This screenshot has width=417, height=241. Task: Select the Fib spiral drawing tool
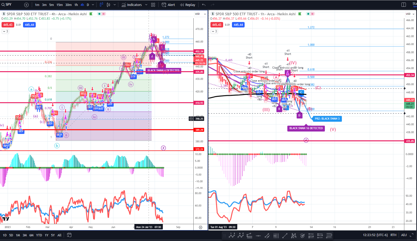[302, 236]
